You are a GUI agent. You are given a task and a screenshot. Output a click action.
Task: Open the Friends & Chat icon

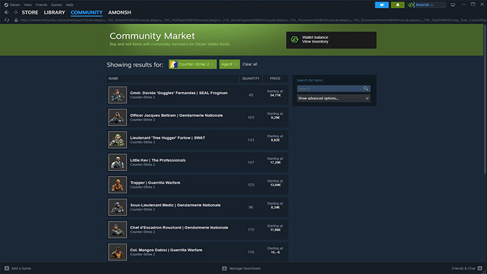[x=480, y=269]
